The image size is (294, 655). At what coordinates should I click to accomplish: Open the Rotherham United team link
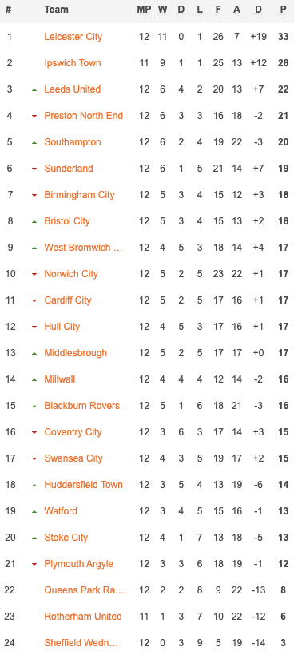[x=83, y=616]
